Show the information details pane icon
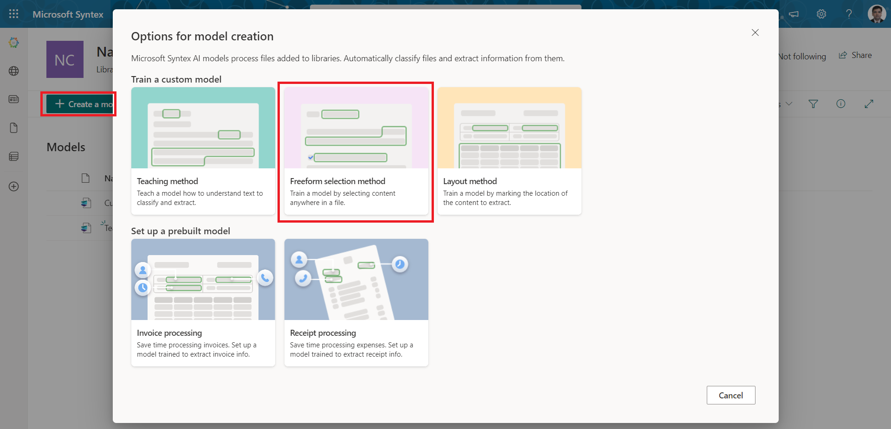891x429 pixels. coord(840,104)
